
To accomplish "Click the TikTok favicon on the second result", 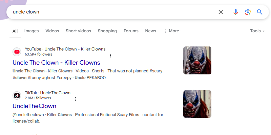I will coord(17,95).
